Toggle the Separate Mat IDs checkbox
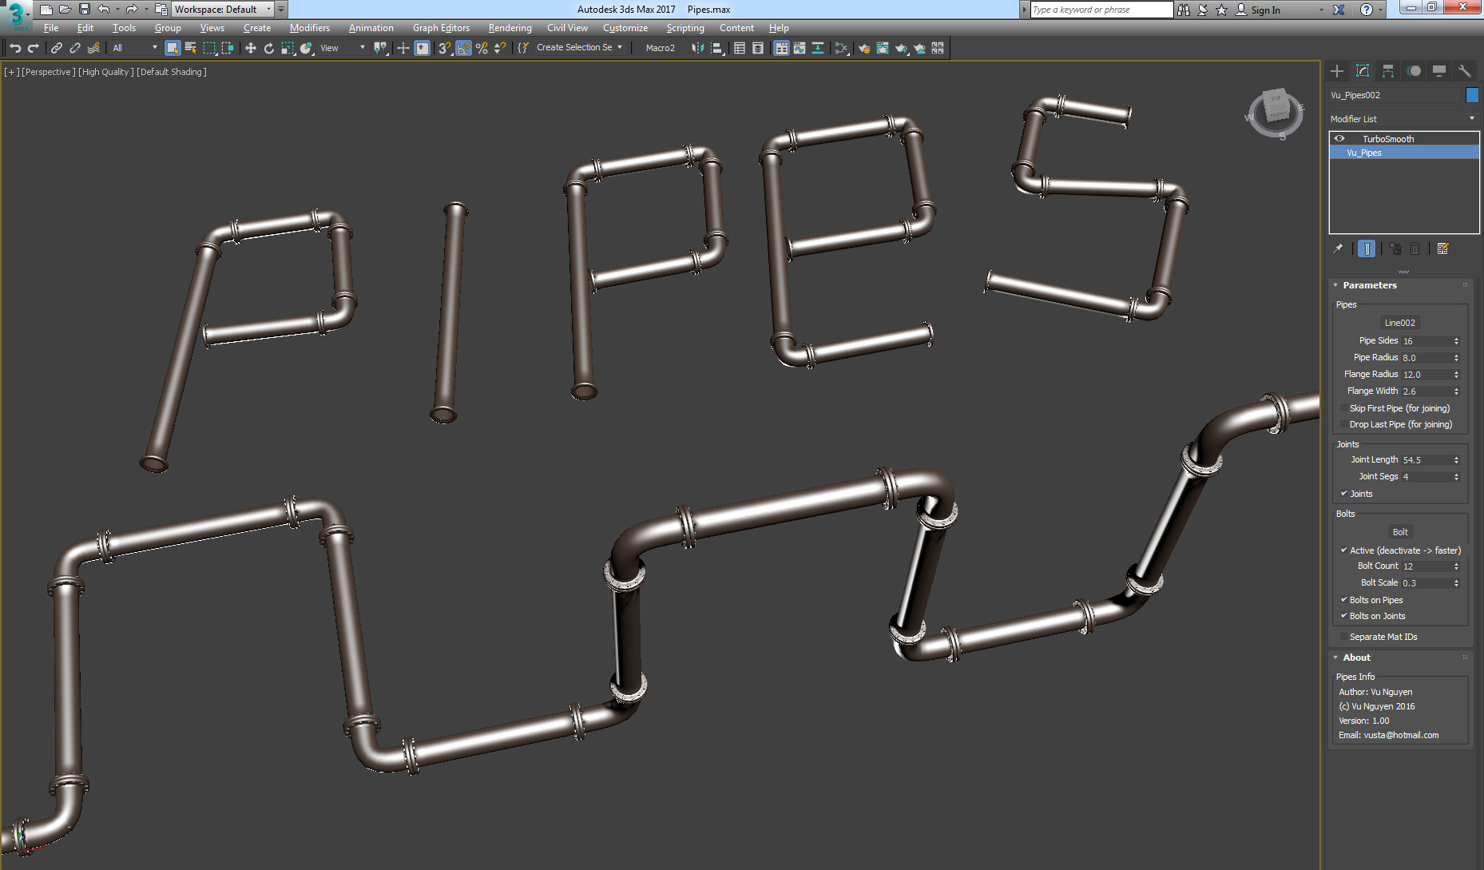The height and width of the screenshot is (870, 1484). pyautogui.click(x=1343, y=637)
